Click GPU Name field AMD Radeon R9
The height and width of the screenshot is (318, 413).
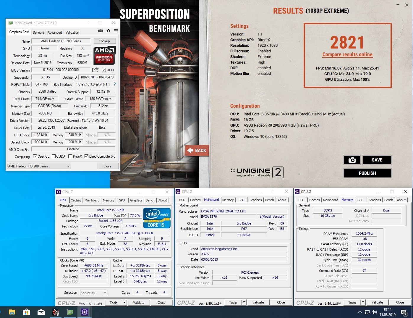coord(61,41)
